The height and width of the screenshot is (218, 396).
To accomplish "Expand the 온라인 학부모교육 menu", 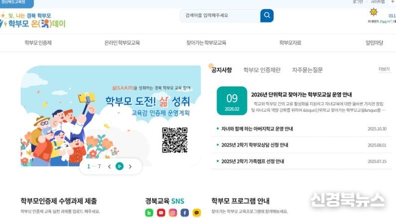I will 122,43.
